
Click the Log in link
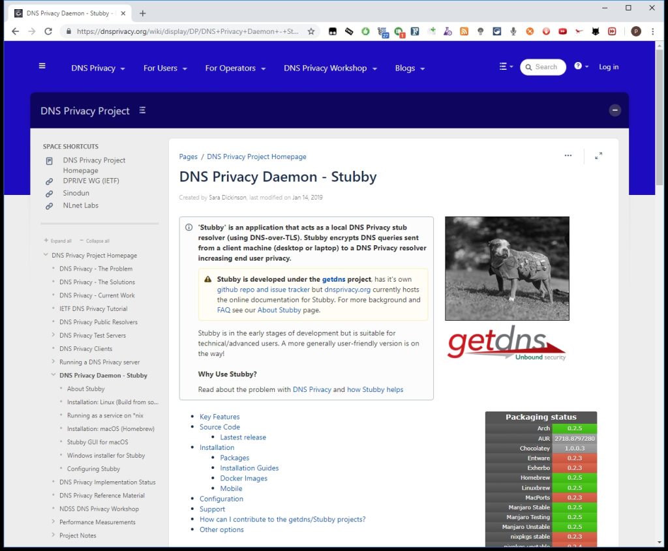(x=609, y=67)
